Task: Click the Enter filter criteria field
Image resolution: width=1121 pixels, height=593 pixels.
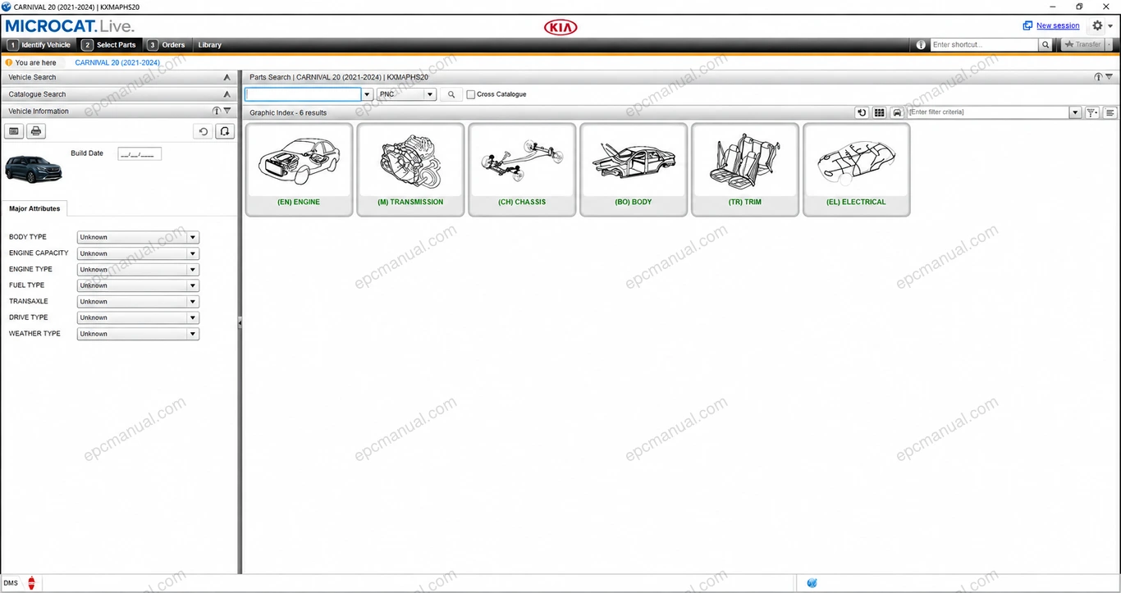Action: [x=989, y=112]
